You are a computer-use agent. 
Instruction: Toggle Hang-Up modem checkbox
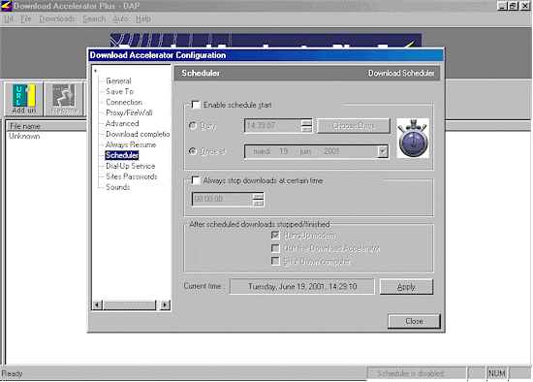[275, 235]
